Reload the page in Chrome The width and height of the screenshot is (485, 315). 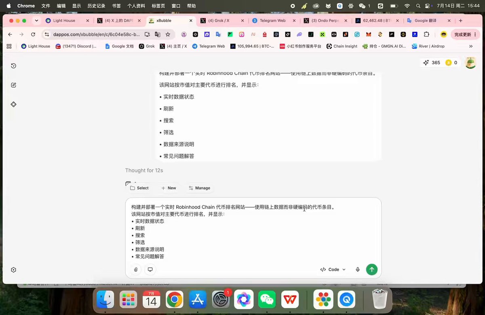pyautogui.click(x=33, y=34)
